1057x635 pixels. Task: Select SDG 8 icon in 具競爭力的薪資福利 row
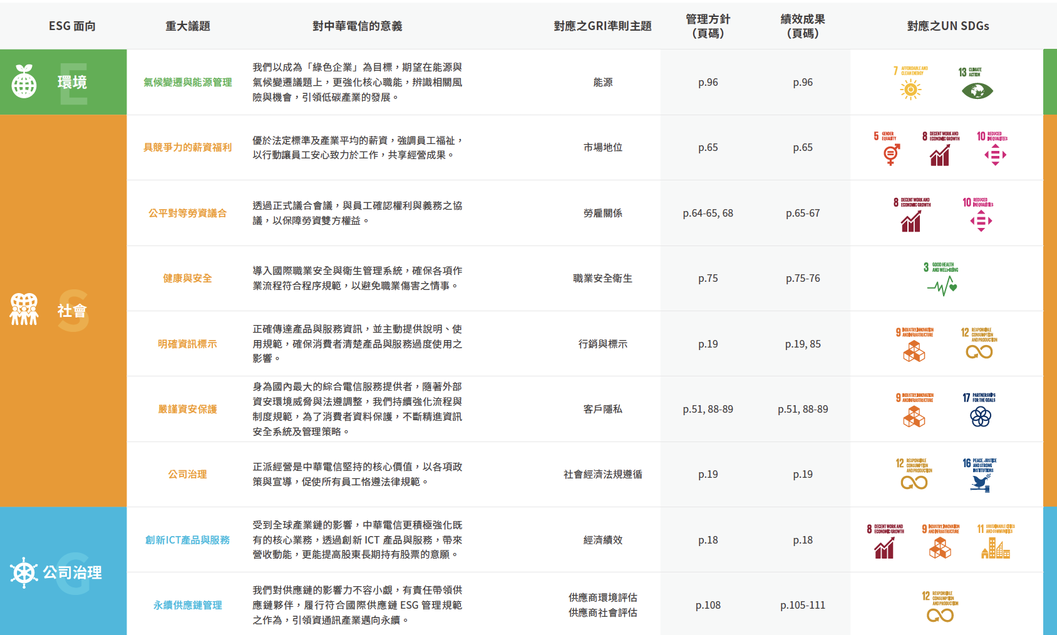click(x=940, y=148)
